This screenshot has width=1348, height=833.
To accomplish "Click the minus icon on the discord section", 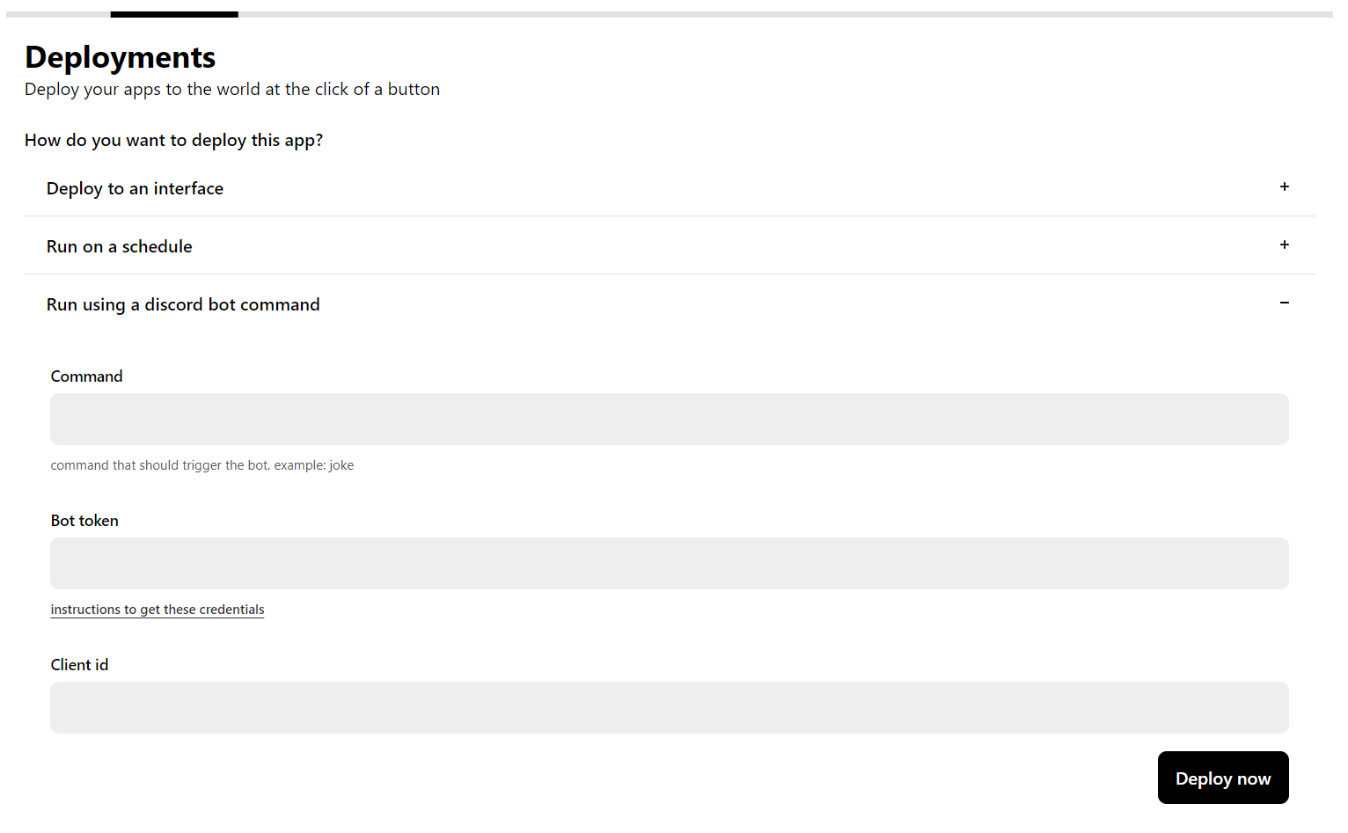I will pyautogui.click(x=1284, y=303).
